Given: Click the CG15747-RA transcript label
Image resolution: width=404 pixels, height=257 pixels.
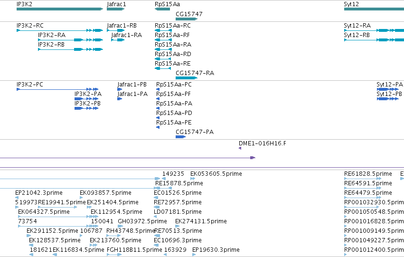Looking at the screenshot, I should pos(195,73).
